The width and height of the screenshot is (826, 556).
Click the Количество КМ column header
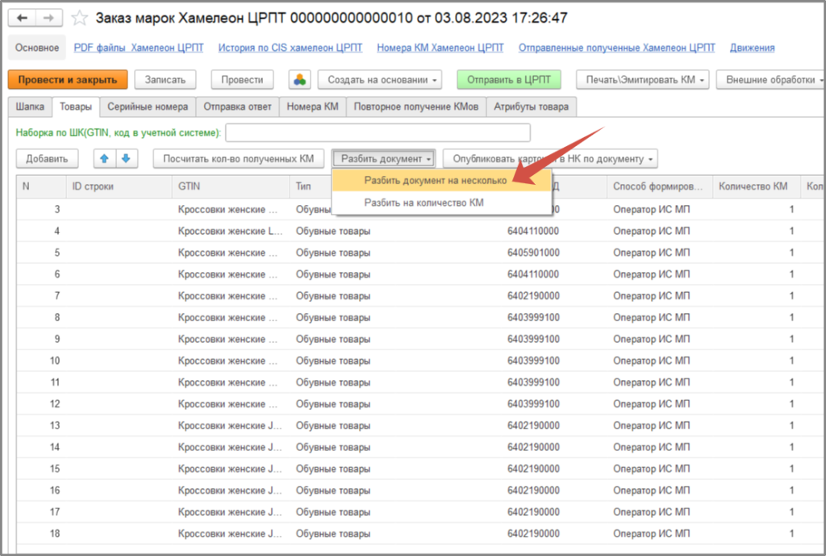[756, 186]
